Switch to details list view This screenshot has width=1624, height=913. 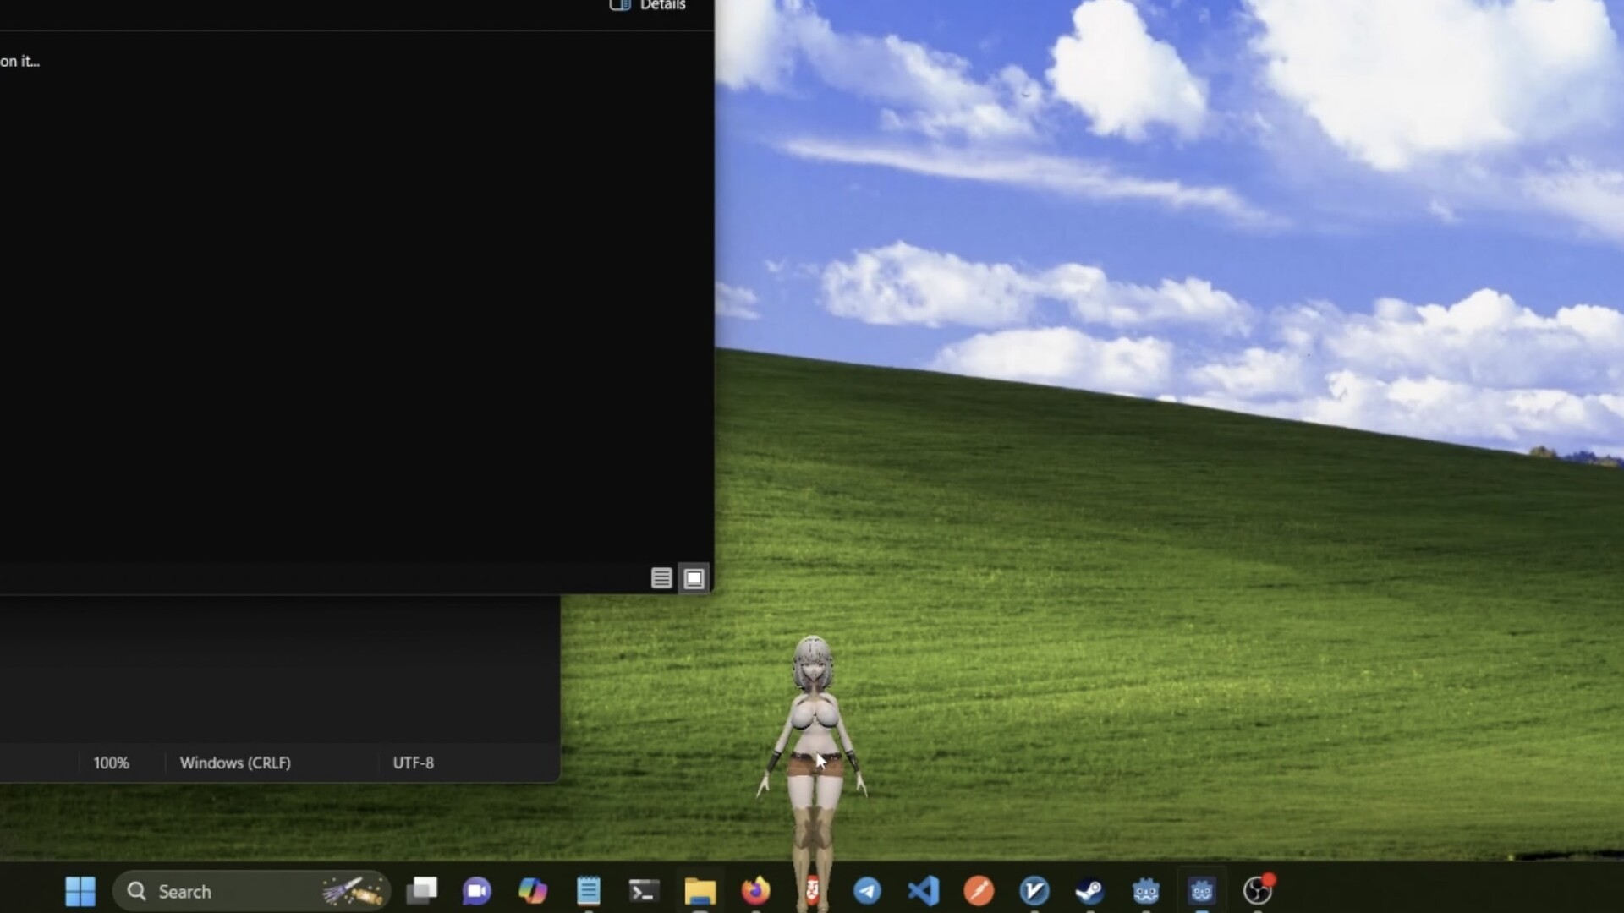[661, 578]
